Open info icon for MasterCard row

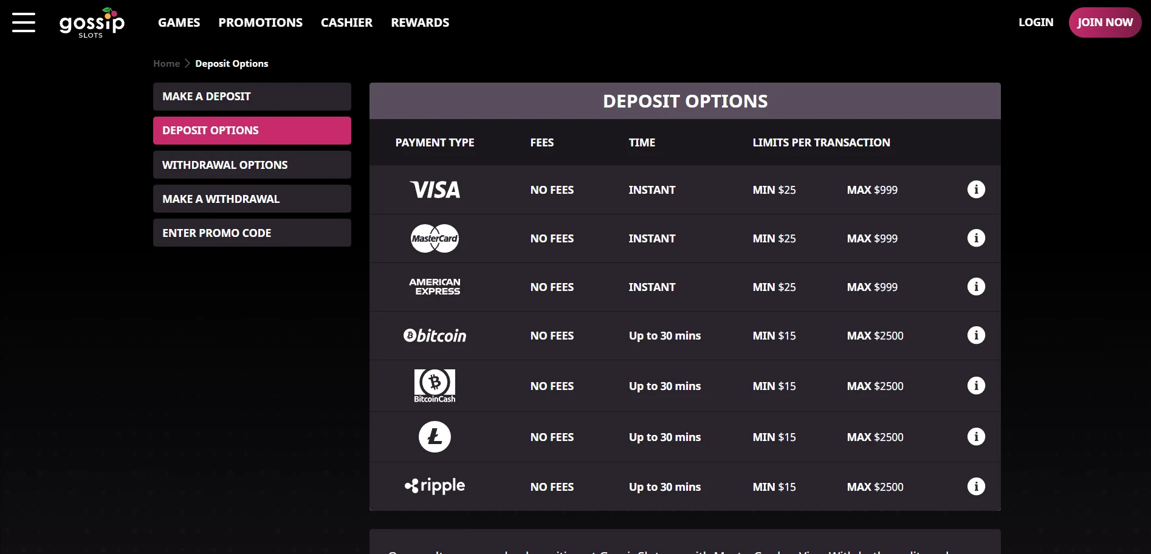tap(976, 238)
